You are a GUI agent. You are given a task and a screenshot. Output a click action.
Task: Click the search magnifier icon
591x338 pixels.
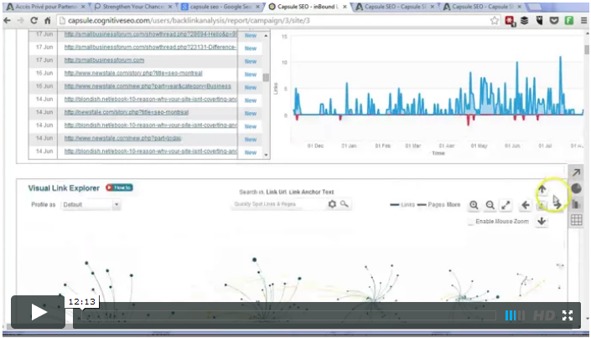tap(345, 203)
